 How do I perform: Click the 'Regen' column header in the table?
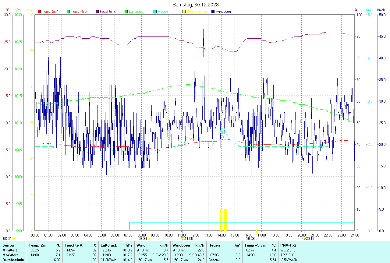click(214, 245)
